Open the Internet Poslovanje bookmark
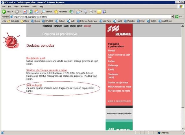Image resolution: width=185 pixels, height=135 pixels. click(x=87, y=21)
